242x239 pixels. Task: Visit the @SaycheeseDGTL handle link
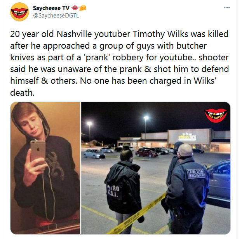tap(56, 16)
